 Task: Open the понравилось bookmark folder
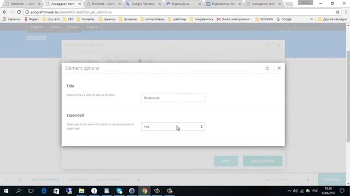pos(201,19)
